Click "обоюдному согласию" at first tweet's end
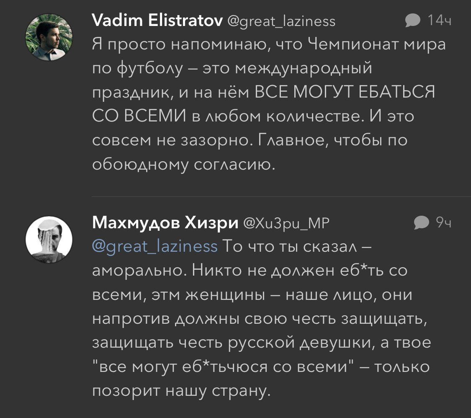The height and width of the screenshot is (418, 471). coord(183,165)
